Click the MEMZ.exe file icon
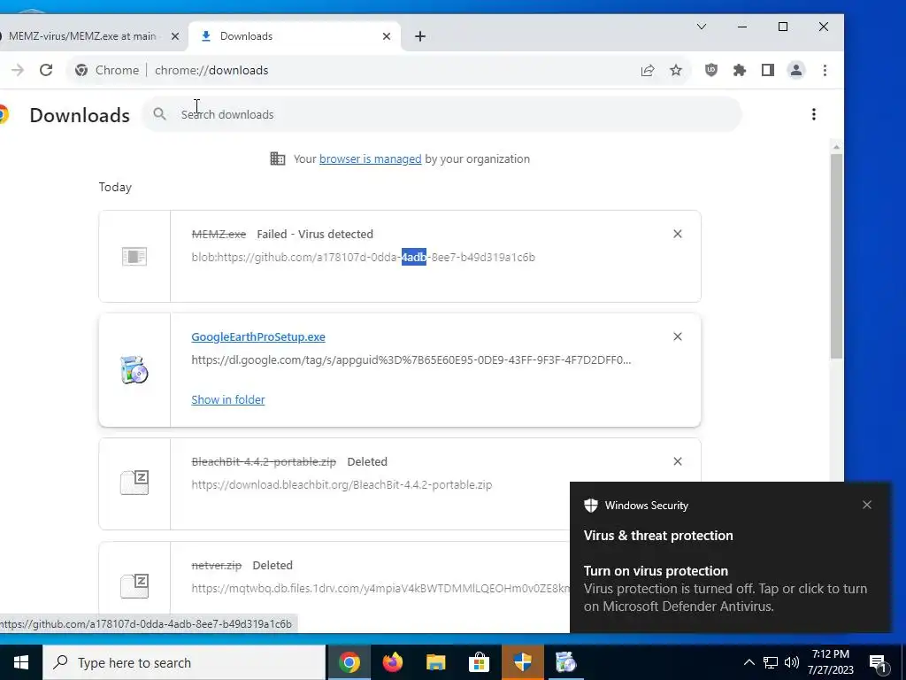Image resolution: width=906 pixels, height=680 pixels. (x=134, y=256)
